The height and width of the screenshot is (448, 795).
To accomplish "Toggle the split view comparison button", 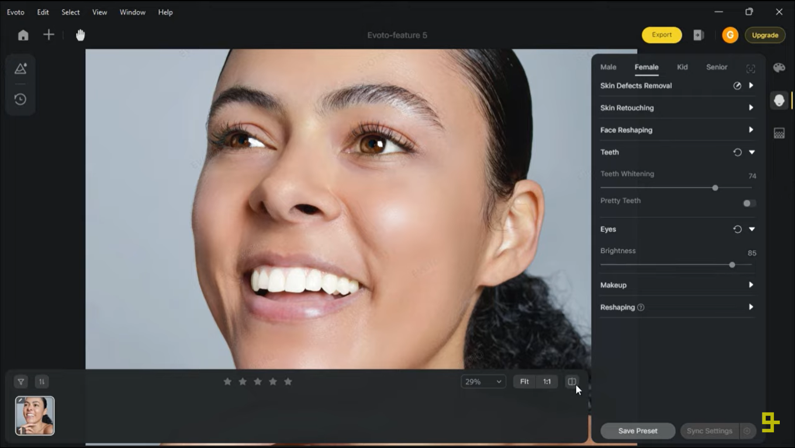I will coord(571,381).
